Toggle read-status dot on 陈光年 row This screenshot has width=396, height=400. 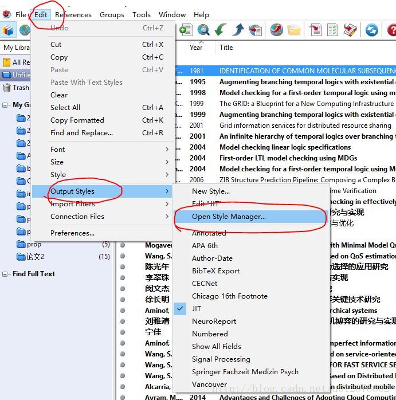click(x=122, y=266)
